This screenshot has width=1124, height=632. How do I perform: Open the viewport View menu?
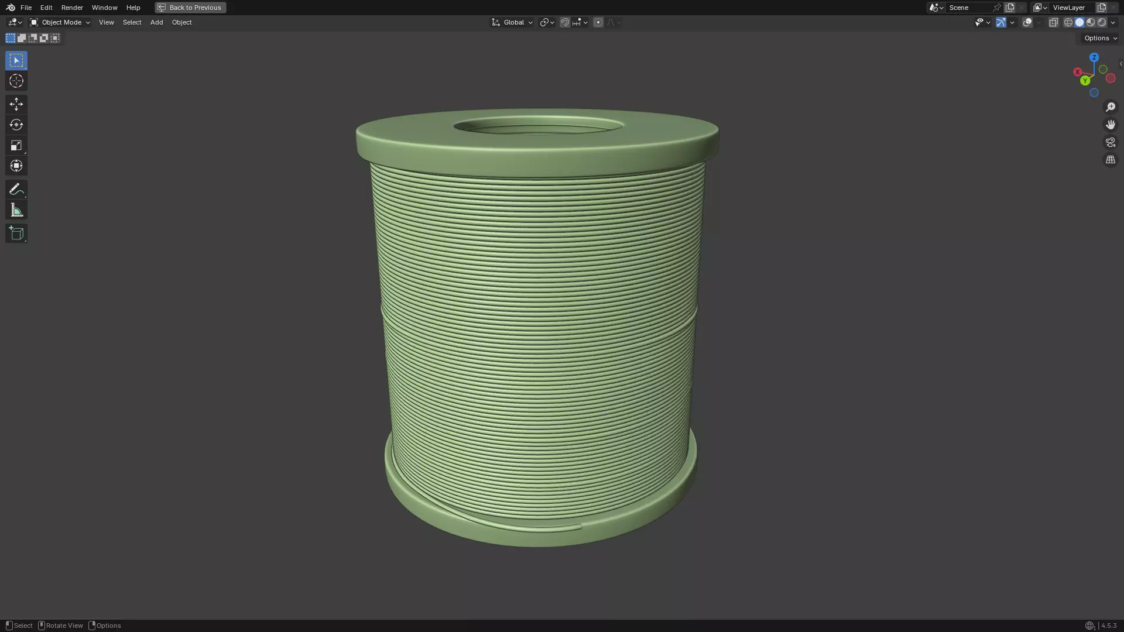pos(107,22)
